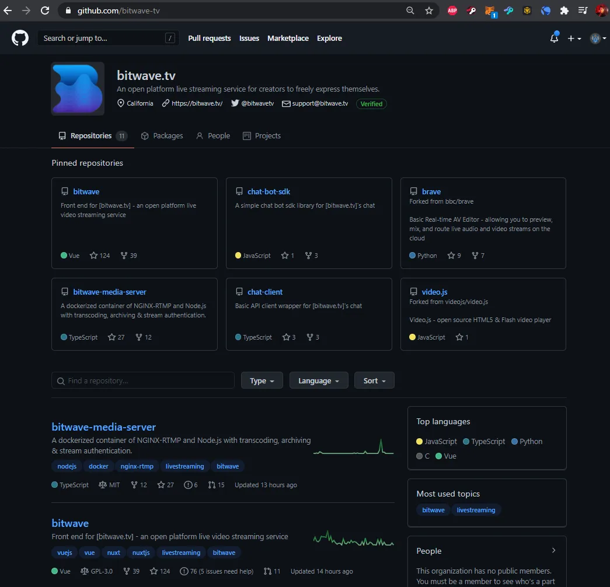Open fork count 12 in bitwave-media-server list row
This screenshot has height=587, width=610.
click(x=139, y=485)
